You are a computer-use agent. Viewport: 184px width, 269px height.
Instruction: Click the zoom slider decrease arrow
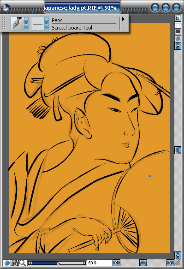click(30, 263)
